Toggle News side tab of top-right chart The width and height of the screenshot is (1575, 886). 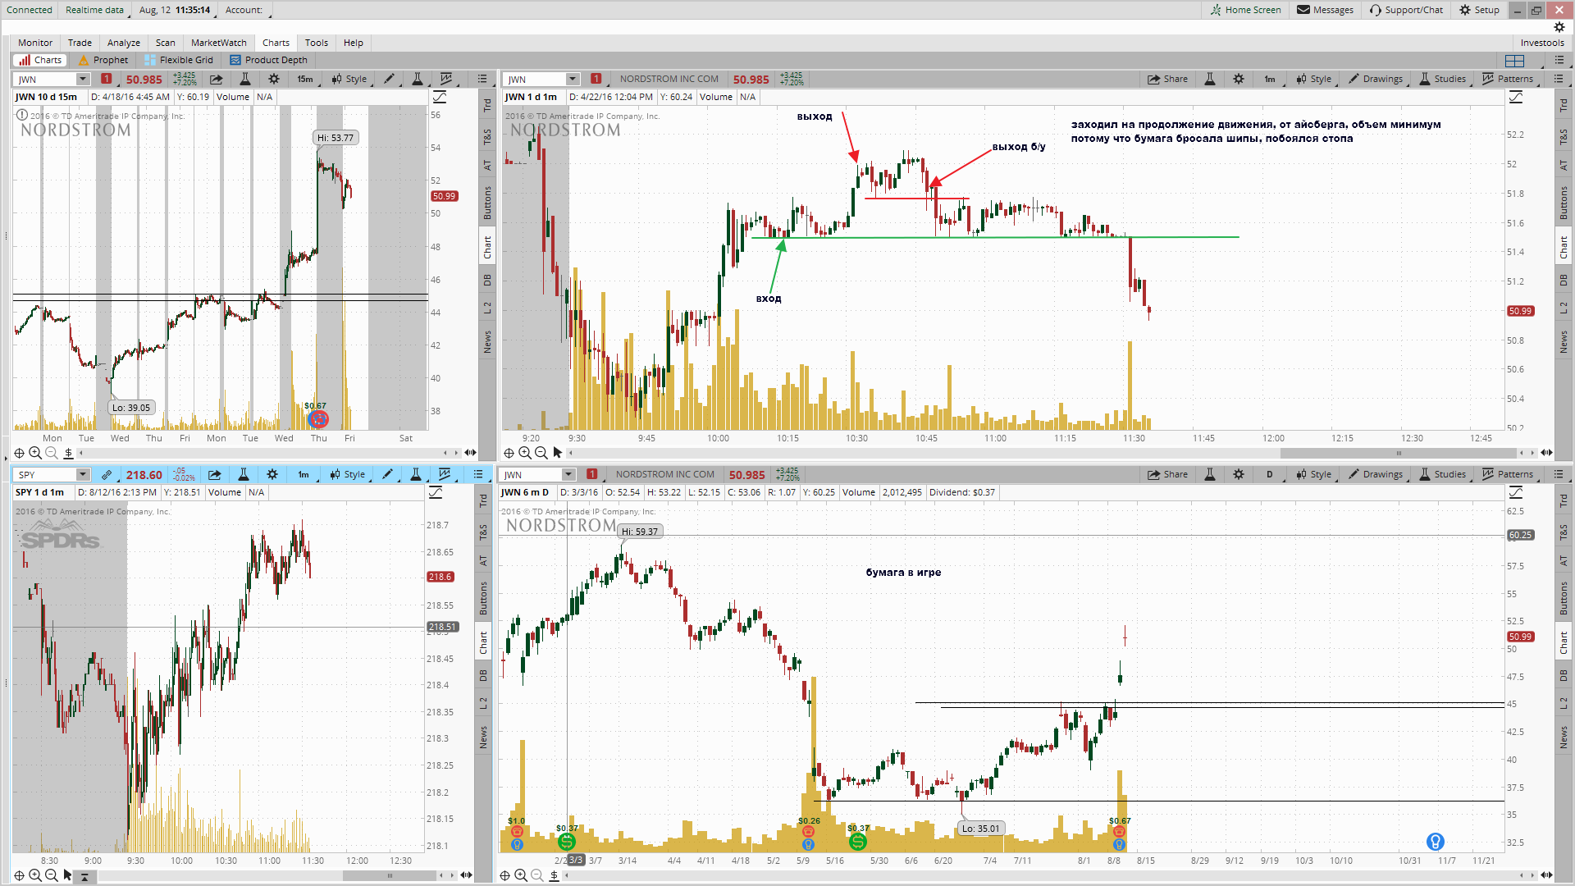(1564, 342)
